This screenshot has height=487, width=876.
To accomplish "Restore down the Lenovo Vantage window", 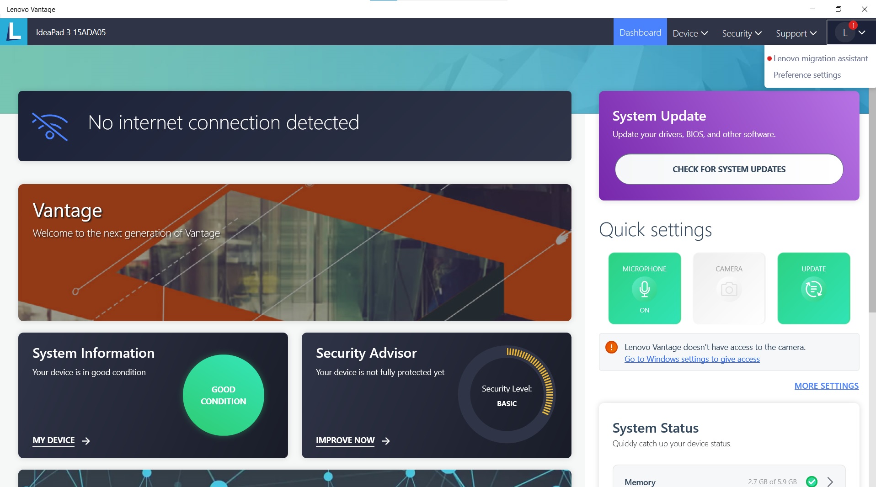I will pyautogui.click(x=838, y=9).
